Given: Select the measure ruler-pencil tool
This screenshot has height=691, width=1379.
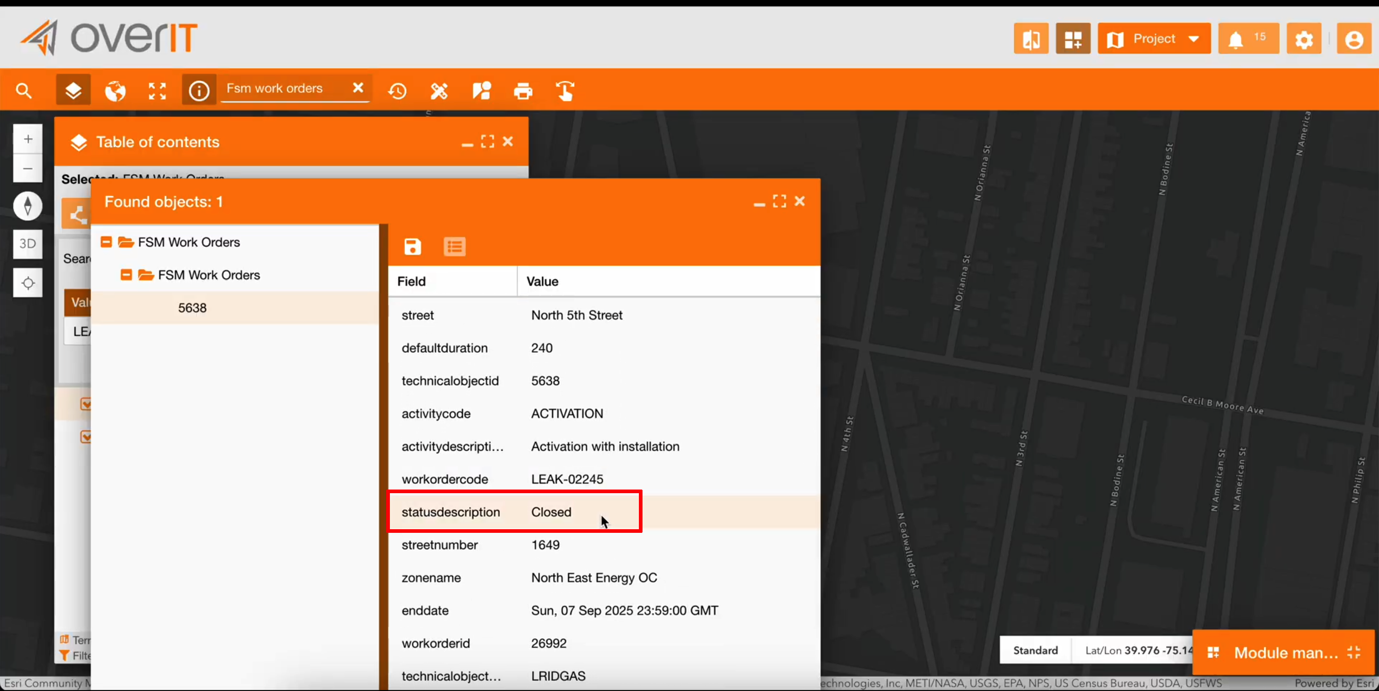Looking at the screenshot, I should [x=439, y=91].
